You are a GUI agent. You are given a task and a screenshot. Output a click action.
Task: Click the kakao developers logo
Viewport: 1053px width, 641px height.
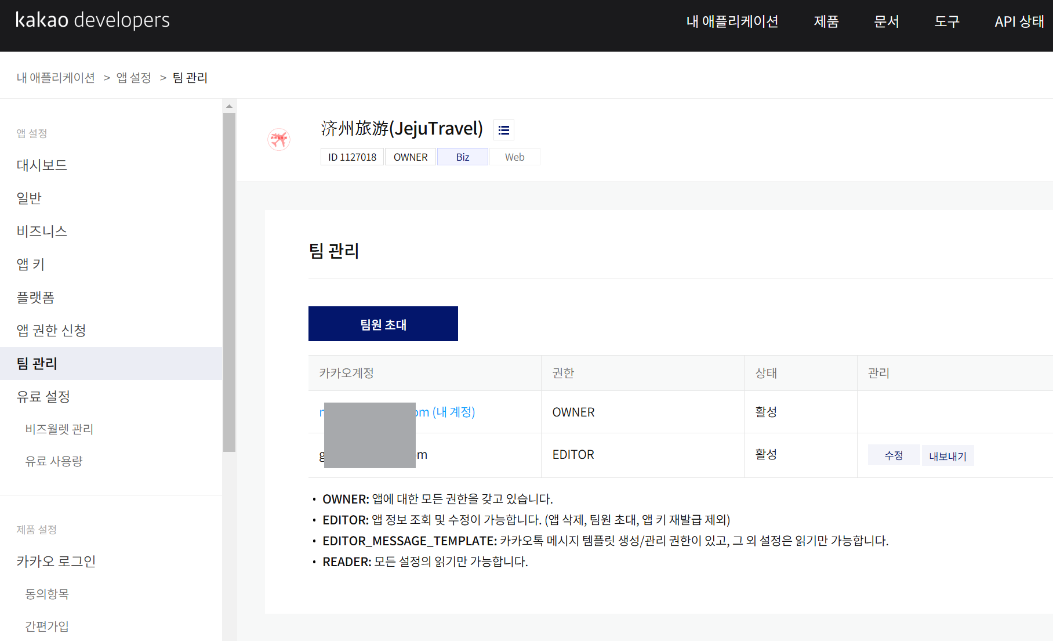tap(93, 20)
